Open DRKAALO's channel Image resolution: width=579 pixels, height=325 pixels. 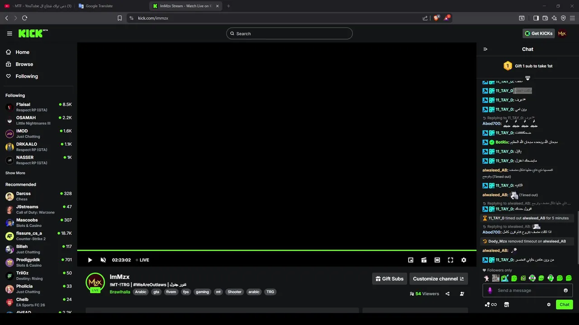[x=38, y=147]
